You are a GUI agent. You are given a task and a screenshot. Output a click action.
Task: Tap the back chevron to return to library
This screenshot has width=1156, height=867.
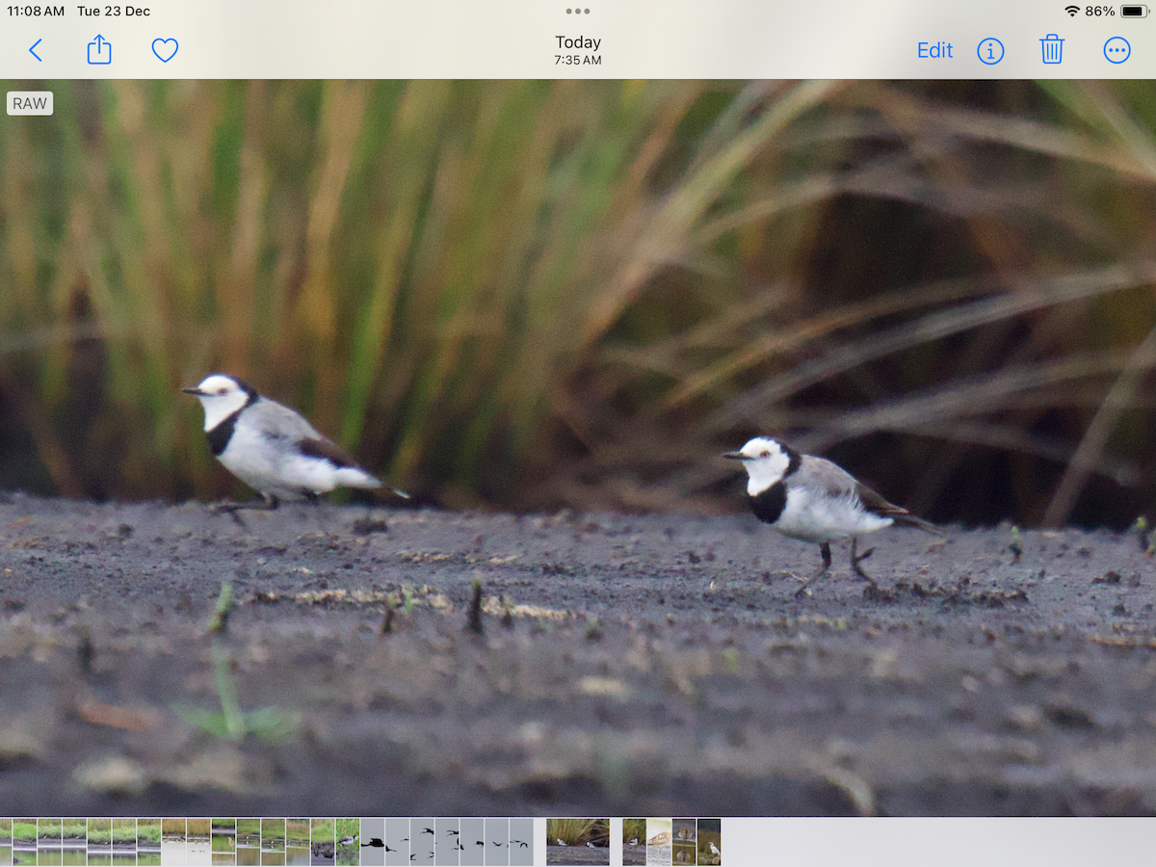pyautogui.click(x=36, y=50)
